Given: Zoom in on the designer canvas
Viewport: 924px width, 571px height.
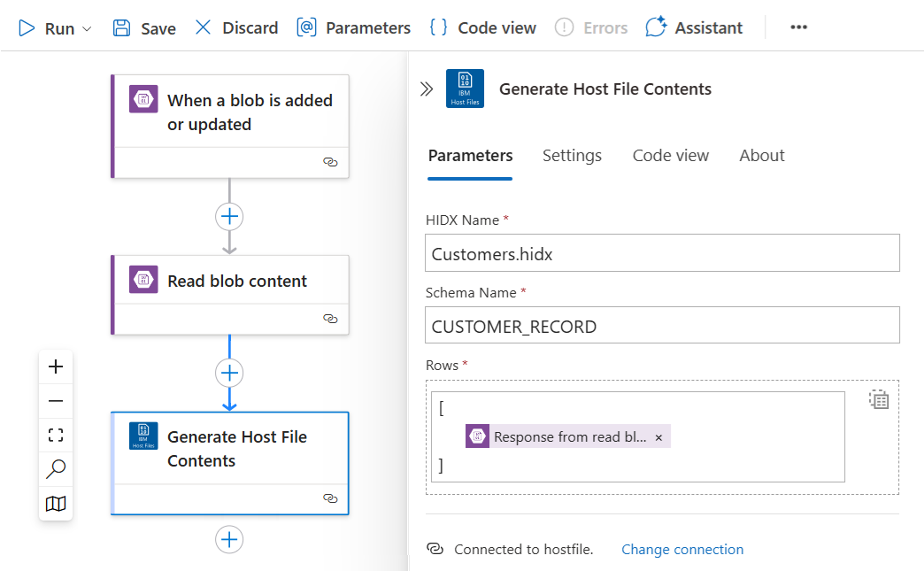Looking at the screenshot, I should pyautogui.click(x=56, y=367).
